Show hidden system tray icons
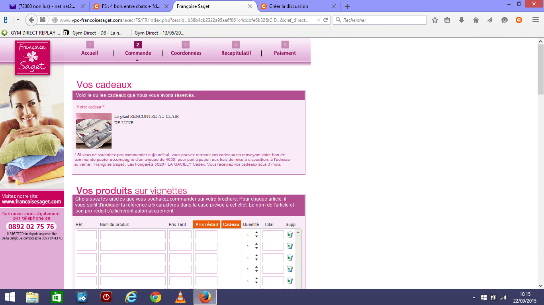This screenshot has height=305, width=544. (474, 297)
